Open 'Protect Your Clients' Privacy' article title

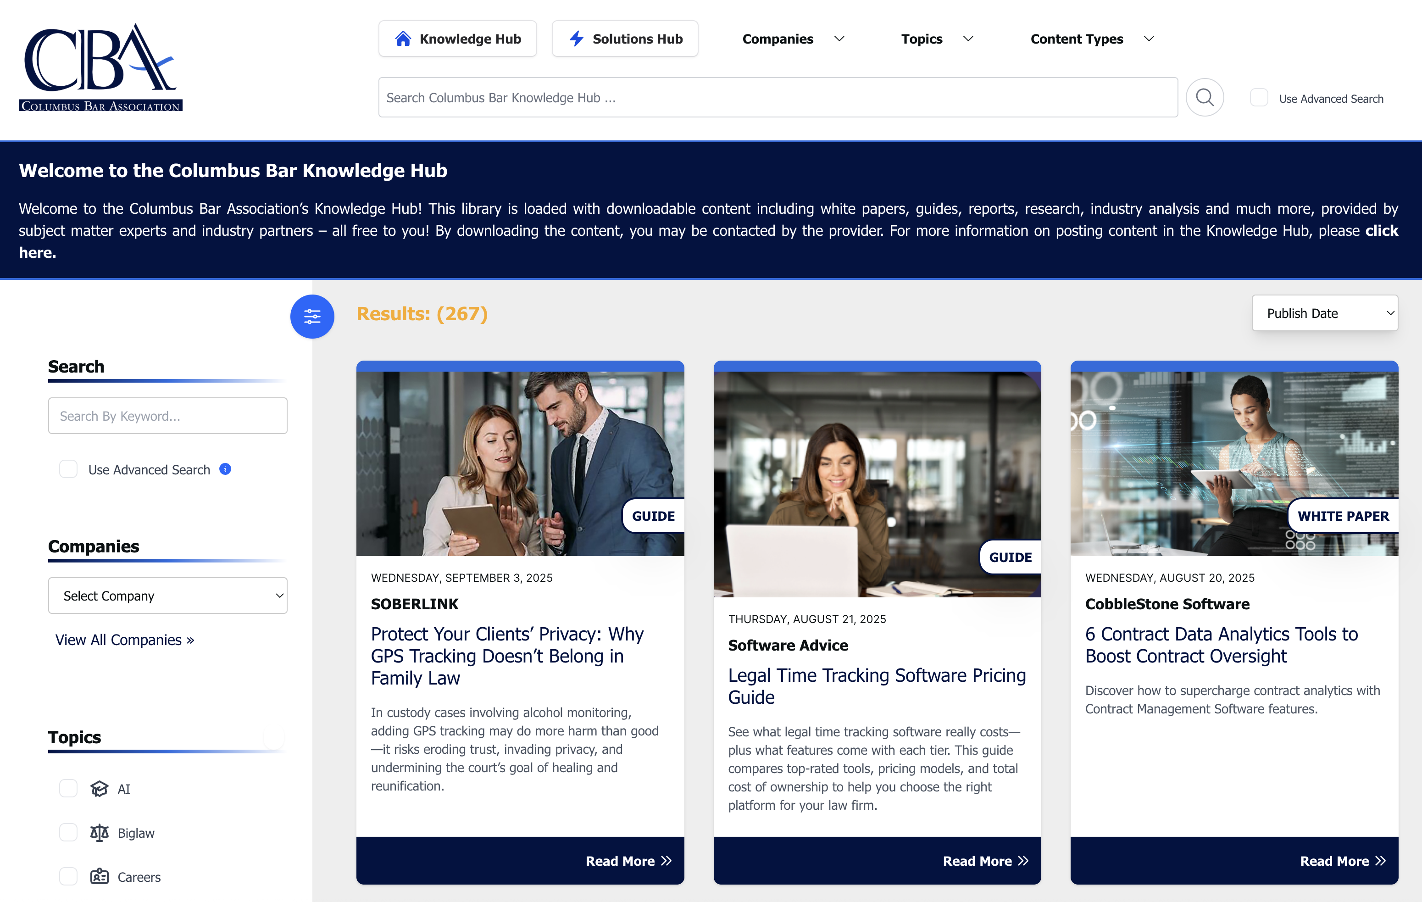507,656
